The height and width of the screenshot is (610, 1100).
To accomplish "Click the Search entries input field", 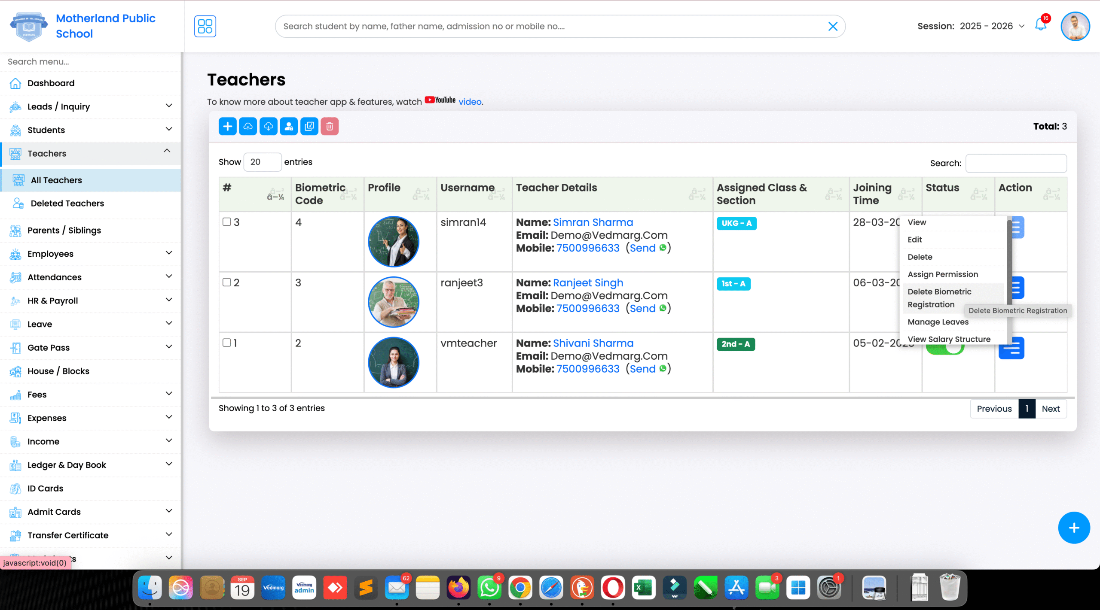I will tap(1016, 163).
